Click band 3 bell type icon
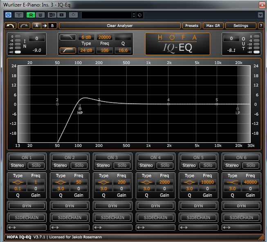The width and height of the screenshot is (267, 242). [103, 182]
